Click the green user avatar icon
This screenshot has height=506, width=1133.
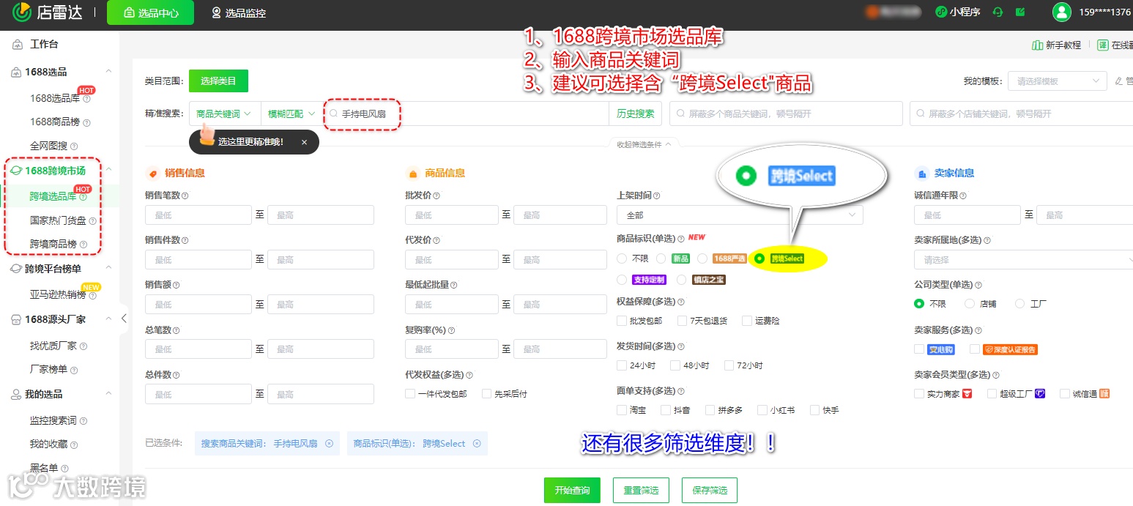(1061, 12)
